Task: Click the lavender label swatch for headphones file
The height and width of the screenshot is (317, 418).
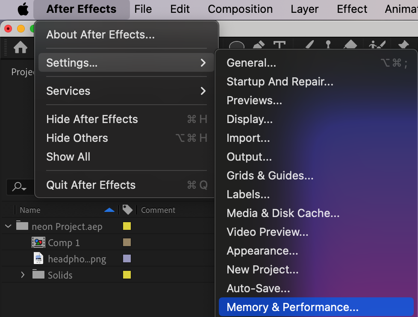Action: (x=127, y=258)
